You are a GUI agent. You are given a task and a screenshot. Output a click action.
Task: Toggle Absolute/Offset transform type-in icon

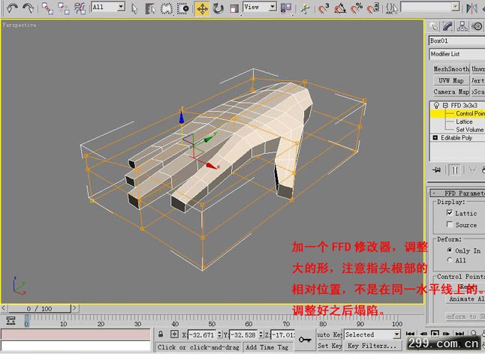tap(174, 334)
